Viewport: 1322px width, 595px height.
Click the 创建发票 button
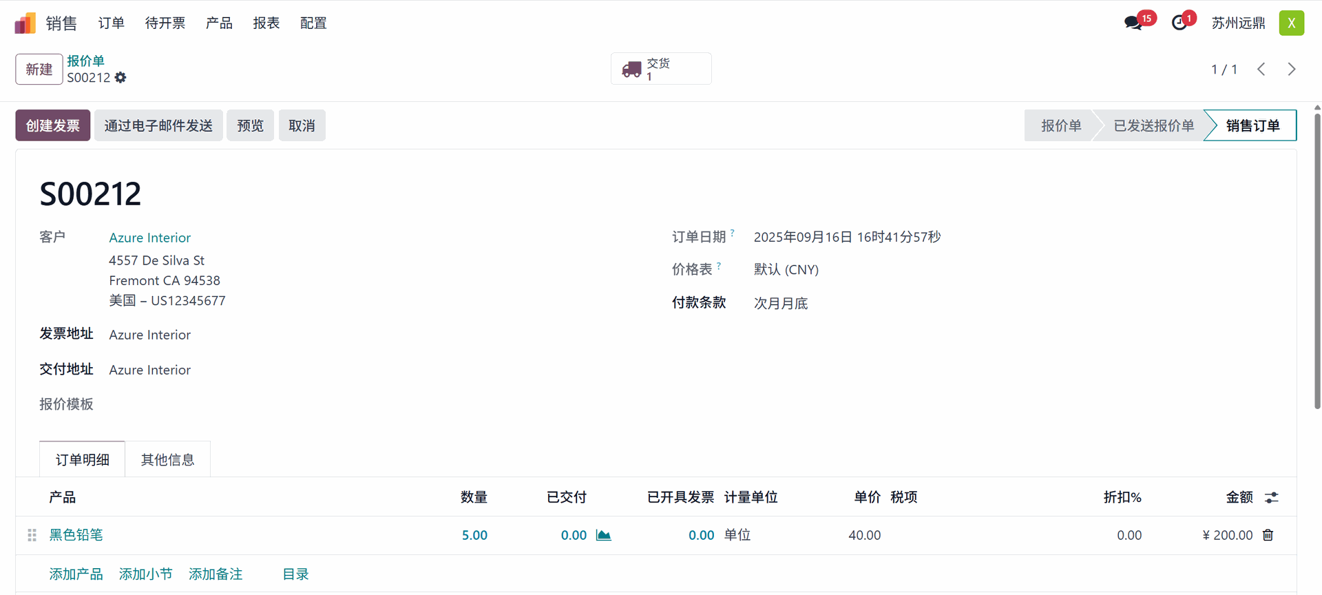click(53, 125)
